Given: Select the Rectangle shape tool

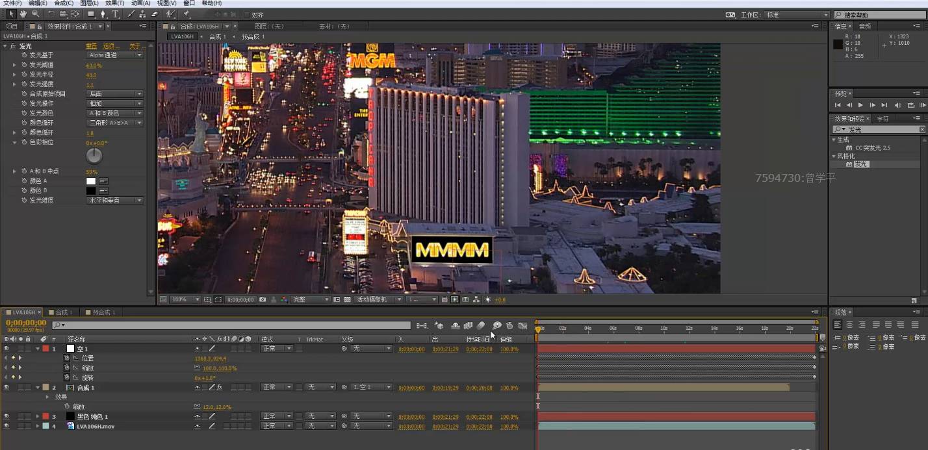Looking at the screenshot, I should pyautogui.click(x=91, y=14).
